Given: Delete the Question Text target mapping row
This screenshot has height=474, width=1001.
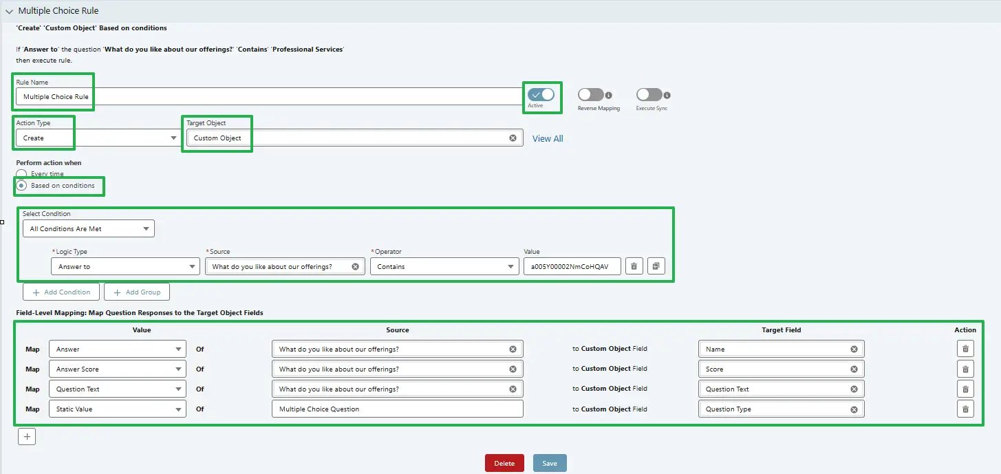Looking at the screenshot, I should 965,389.
